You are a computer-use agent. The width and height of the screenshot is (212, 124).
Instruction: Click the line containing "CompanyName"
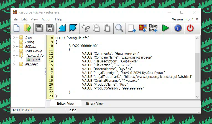[x=117, y=57]
